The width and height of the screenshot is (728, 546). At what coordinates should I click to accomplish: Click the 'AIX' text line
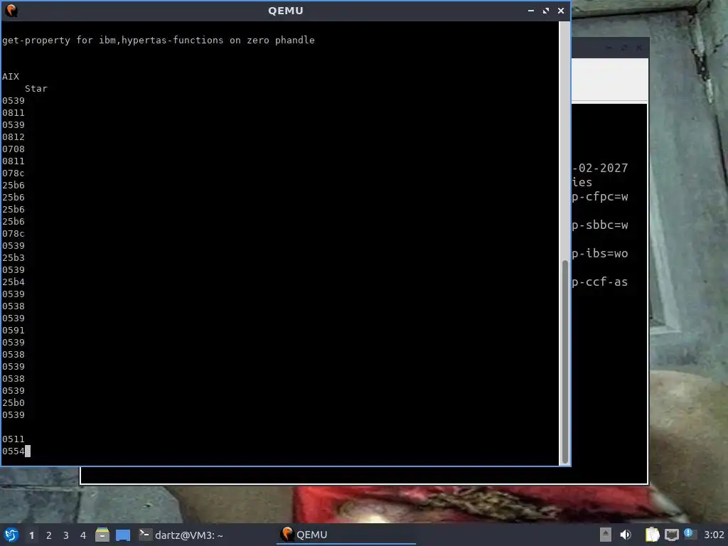coord(11,77)
